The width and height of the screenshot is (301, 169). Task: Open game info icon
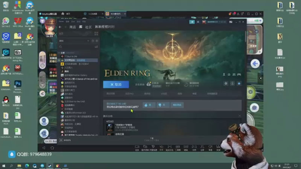coord(232,83)
